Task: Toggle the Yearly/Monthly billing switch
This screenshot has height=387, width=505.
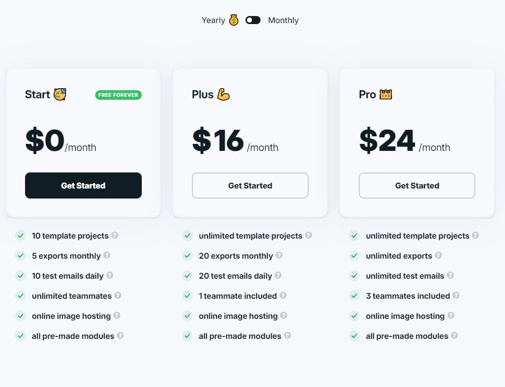Action: [253, 20]
